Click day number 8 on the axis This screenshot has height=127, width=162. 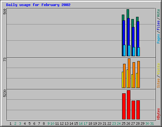[x=44, y=124]
